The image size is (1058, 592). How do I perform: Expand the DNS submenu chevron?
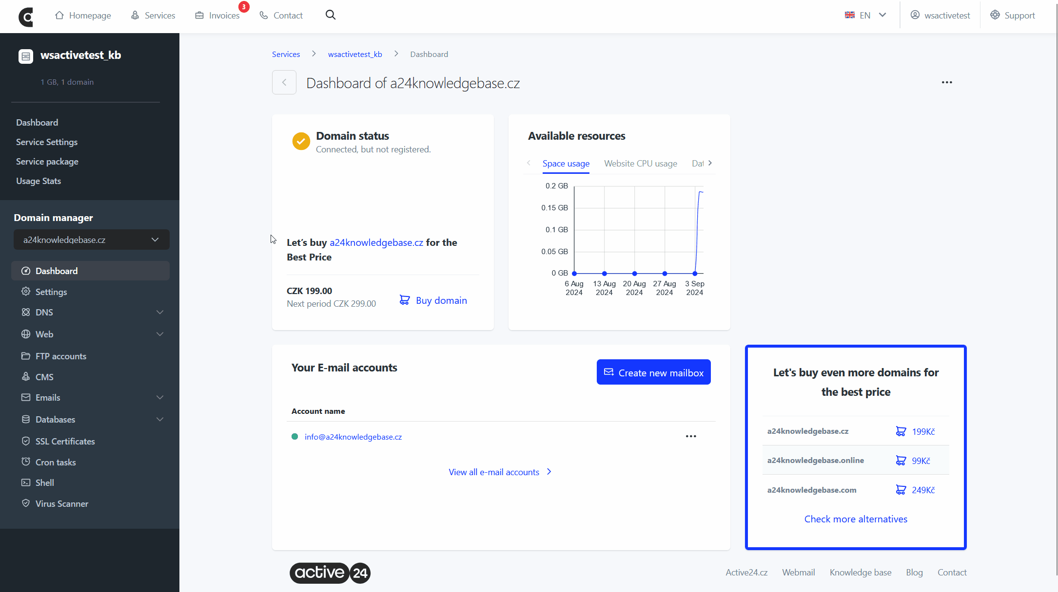tap(160, 312)
